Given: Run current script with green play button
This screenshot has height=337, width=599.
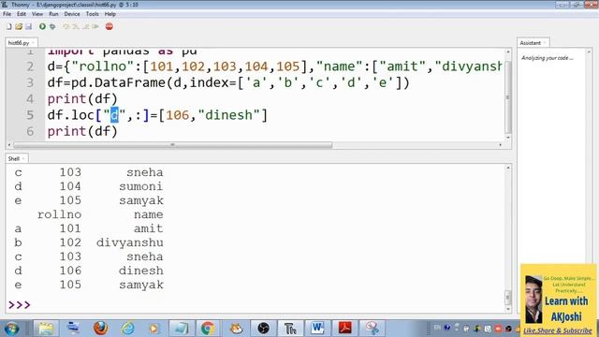Looking at the screenshot, I should pyautogui.click(x=42, y=26).
